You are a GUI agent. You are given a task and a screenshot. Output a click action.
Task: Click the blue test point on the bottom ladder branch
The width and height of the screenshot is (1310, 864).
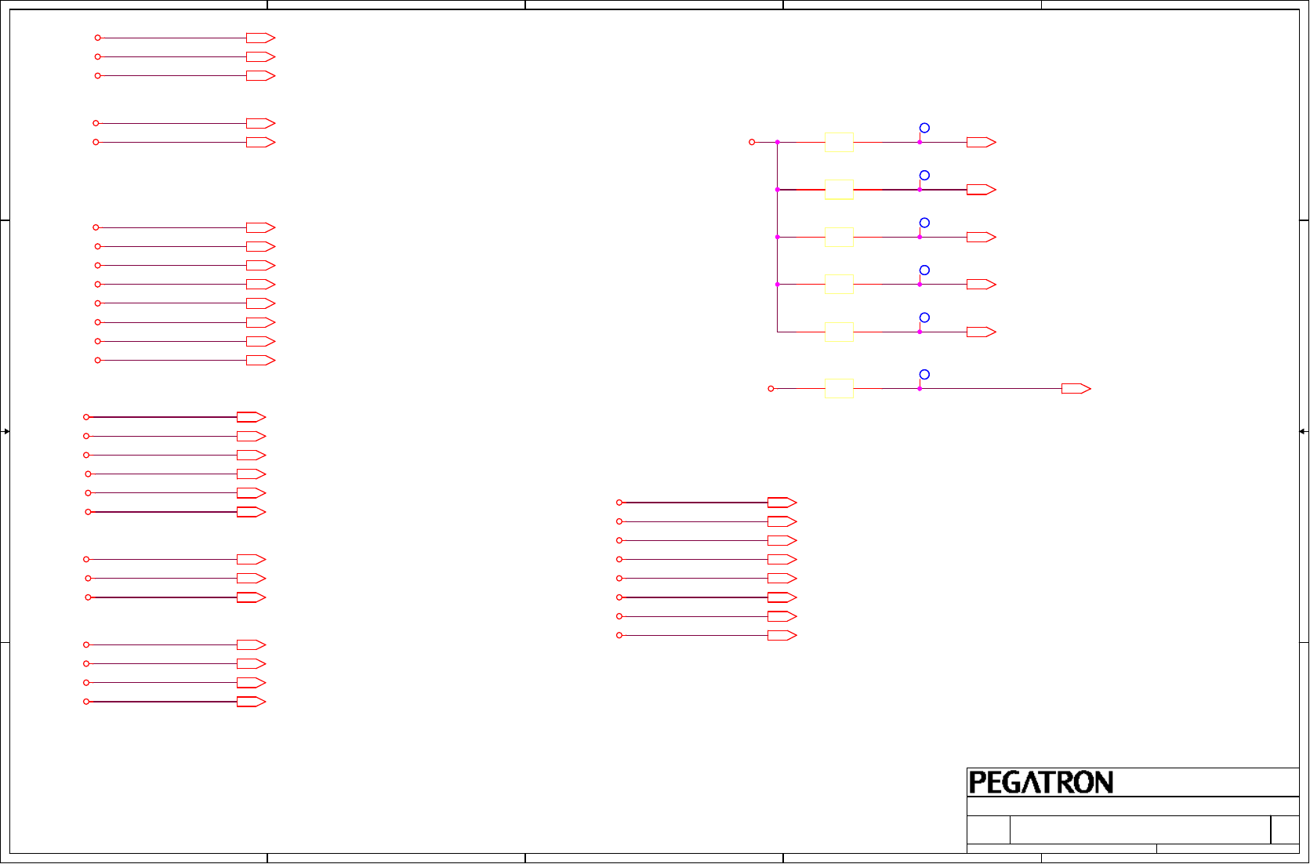924,318
